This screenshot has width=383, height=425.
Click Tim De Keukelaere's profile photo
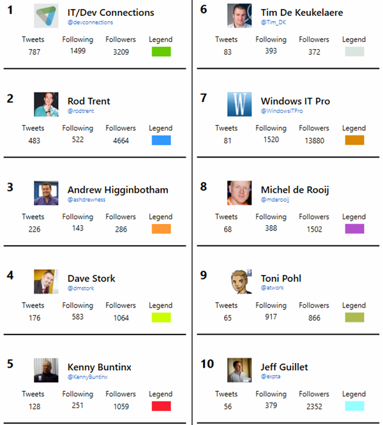click(x=239, y=15)
